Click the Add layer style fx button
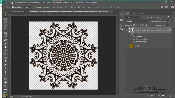The image size is (175, 98). (x=152, y=96)
